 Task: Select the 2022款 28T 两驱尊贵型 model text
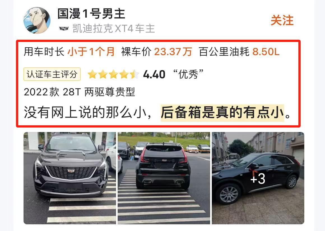[x=79, y=92]
